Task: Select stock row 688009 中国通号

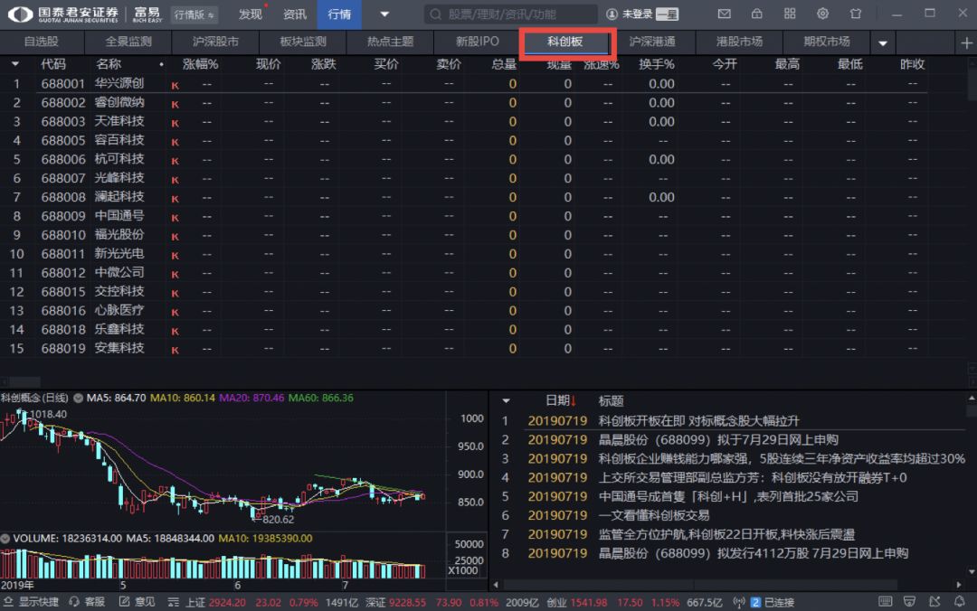Action: [x=463, y=217]
